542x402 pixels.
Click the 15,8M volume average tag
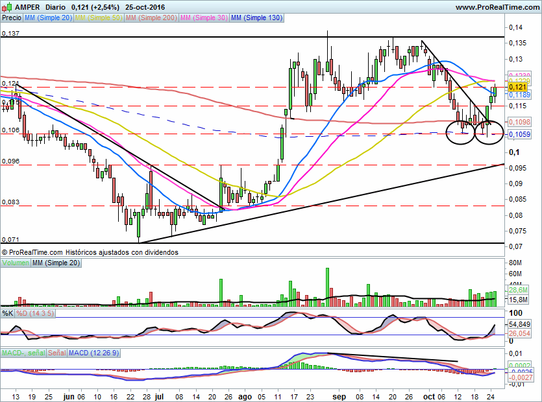click(x=518, y=300)
